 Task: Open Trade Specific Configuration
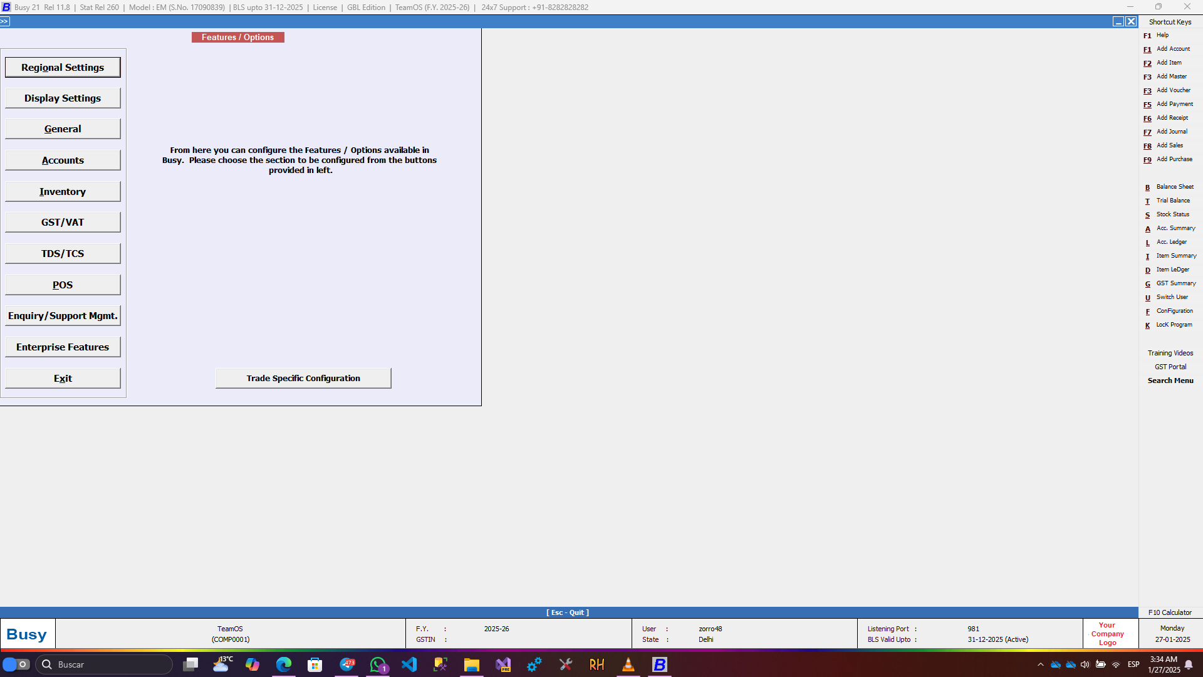pos(303,378)
